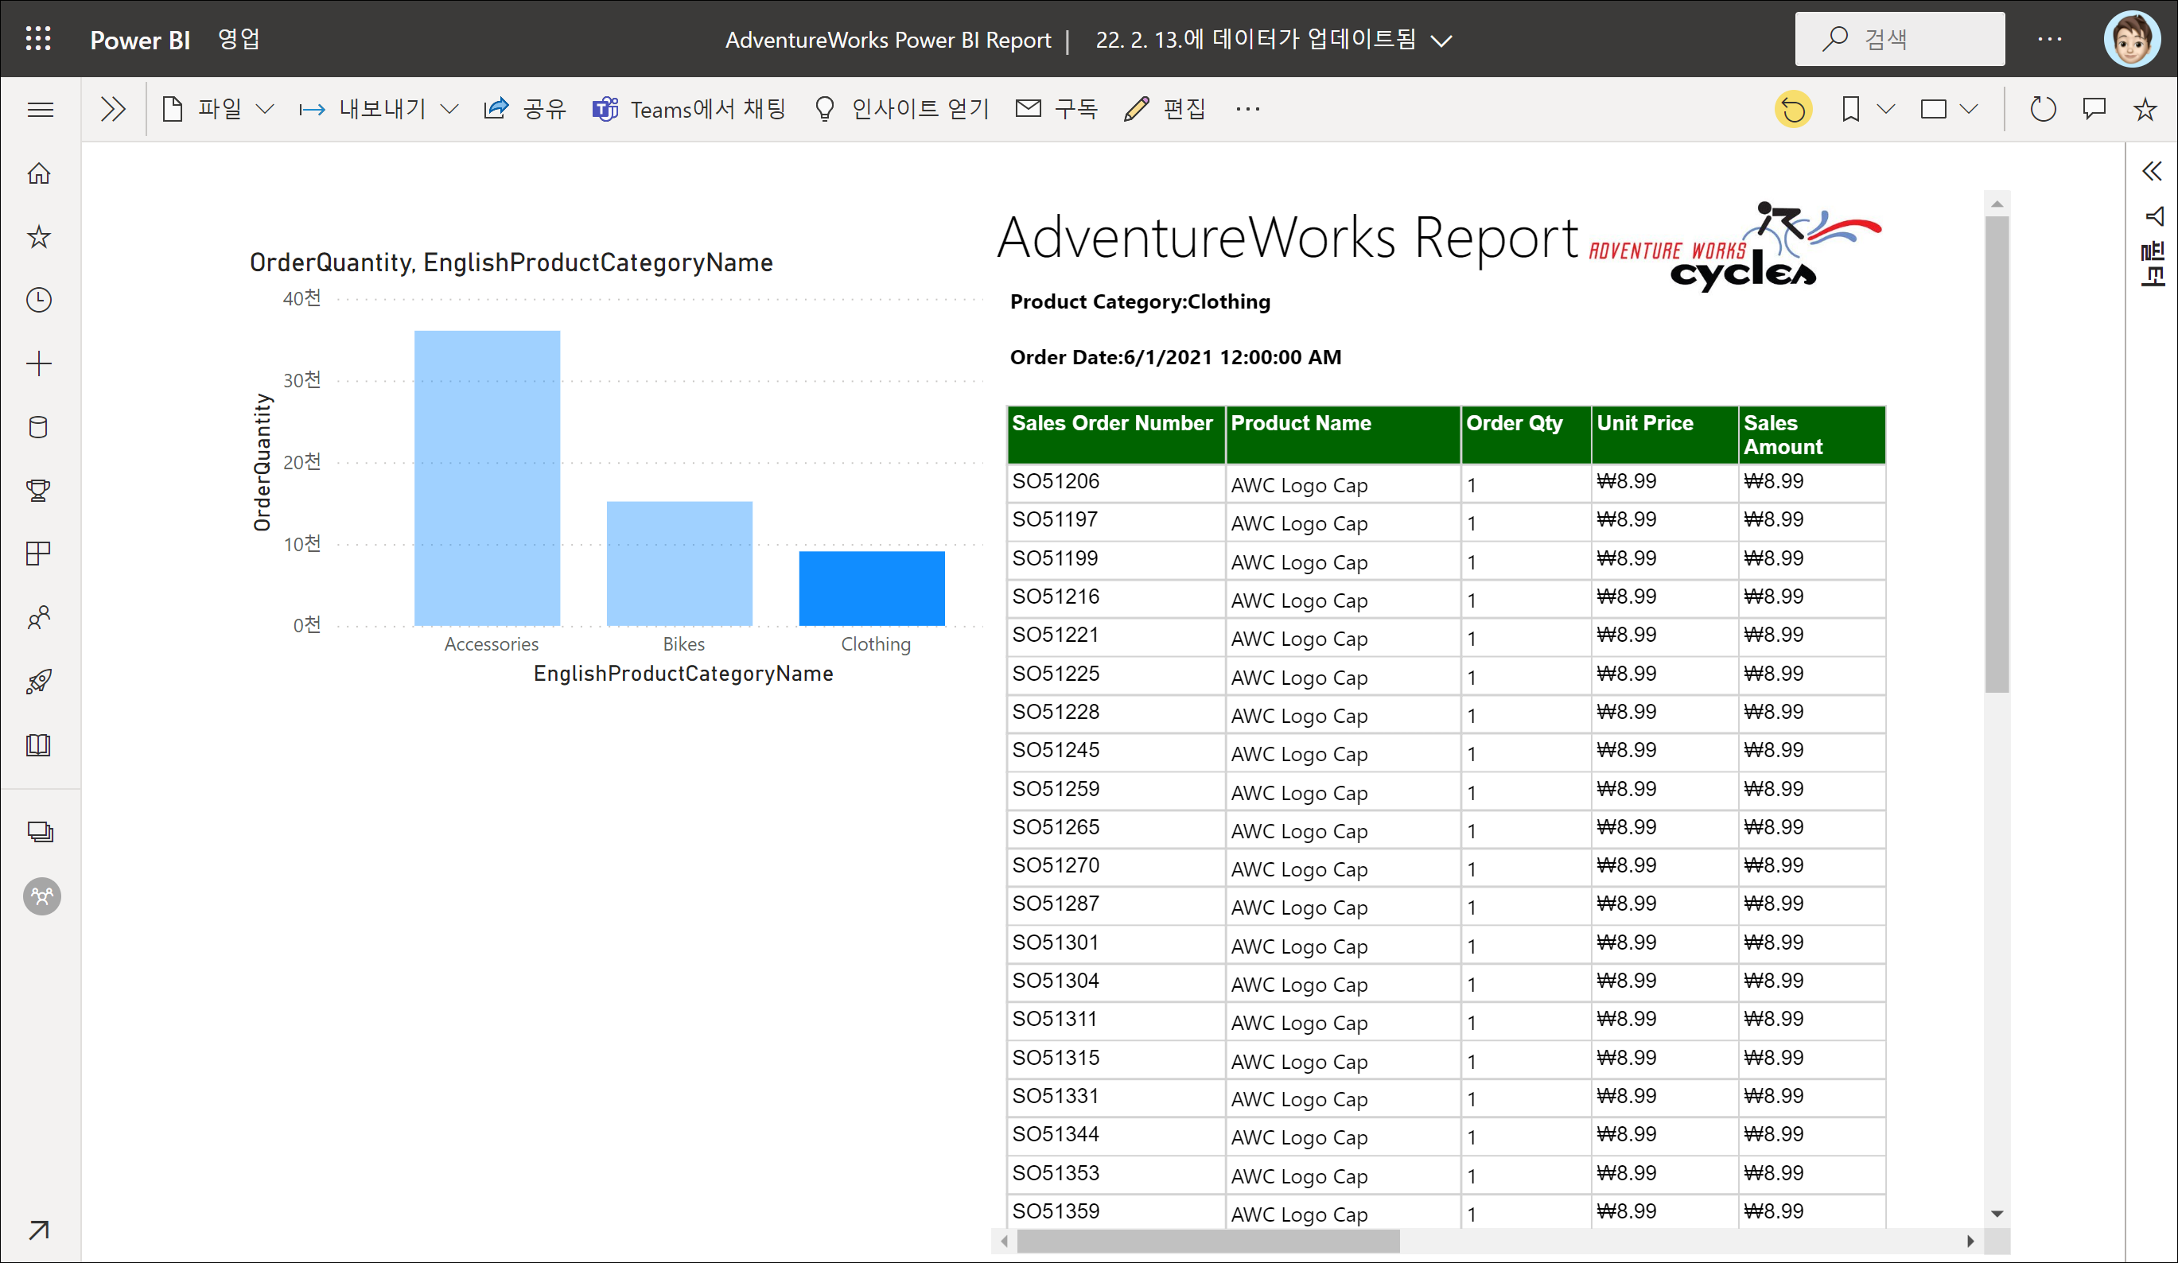Open Favorites star in left navigation
The image size is (2178, 1263).
[x=39, y=237]
